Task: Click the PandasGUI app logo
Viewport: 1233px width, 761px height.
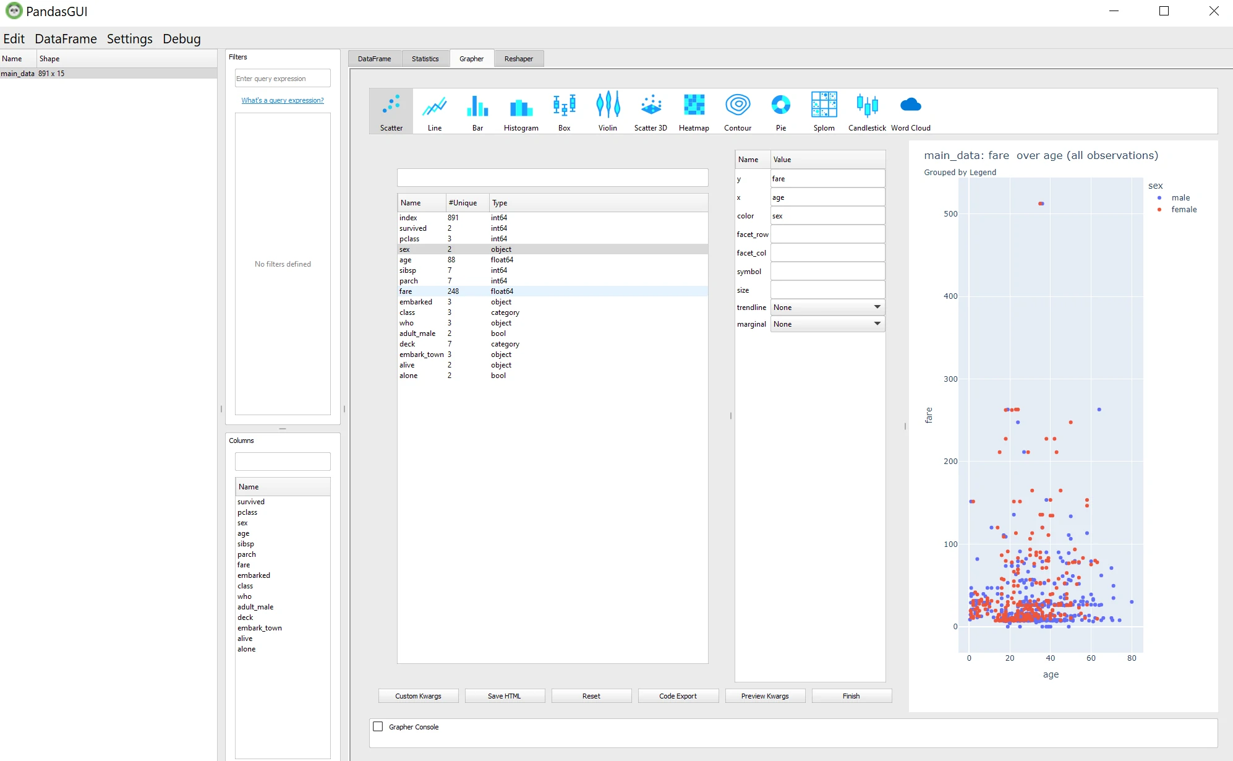Action: click(x=14, y=11)
